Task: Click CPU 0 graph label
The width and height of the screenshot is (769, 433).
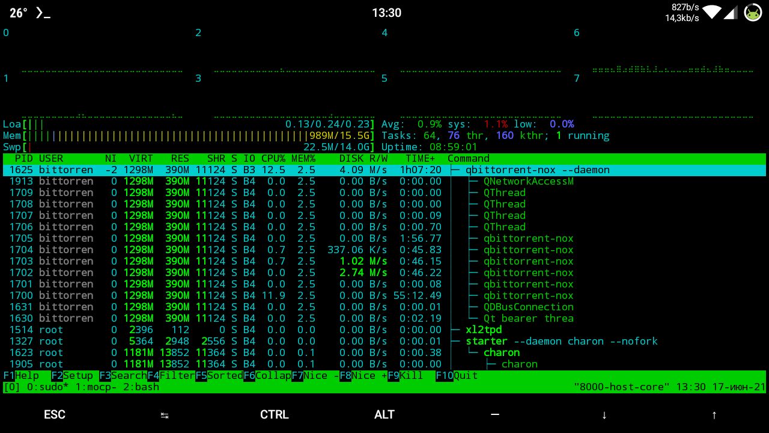Action: coord(6,32)
